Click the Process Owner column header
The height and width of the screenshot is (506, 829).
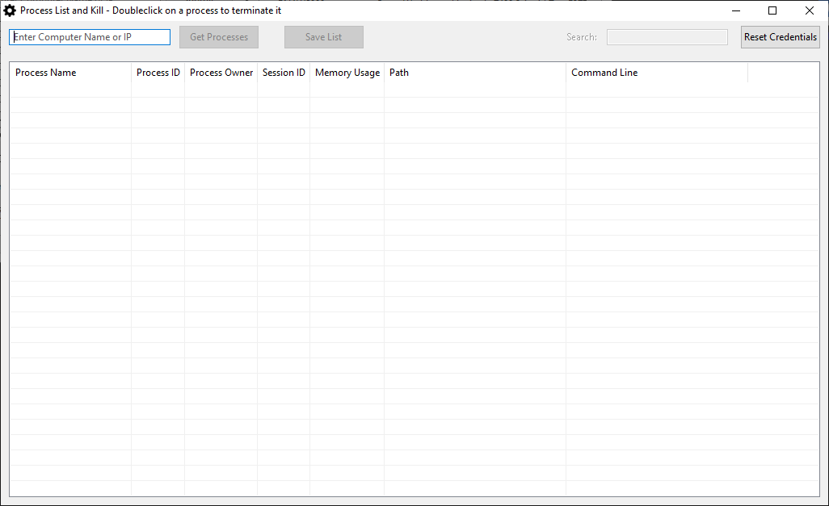pos(221,73)
